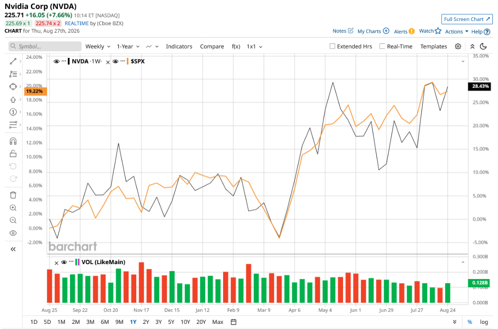Click the Symbol search field

[x=45, y=46]
